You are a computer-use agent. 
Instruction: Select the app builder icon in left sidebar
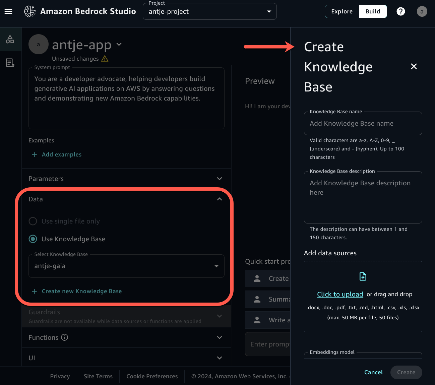10,39
